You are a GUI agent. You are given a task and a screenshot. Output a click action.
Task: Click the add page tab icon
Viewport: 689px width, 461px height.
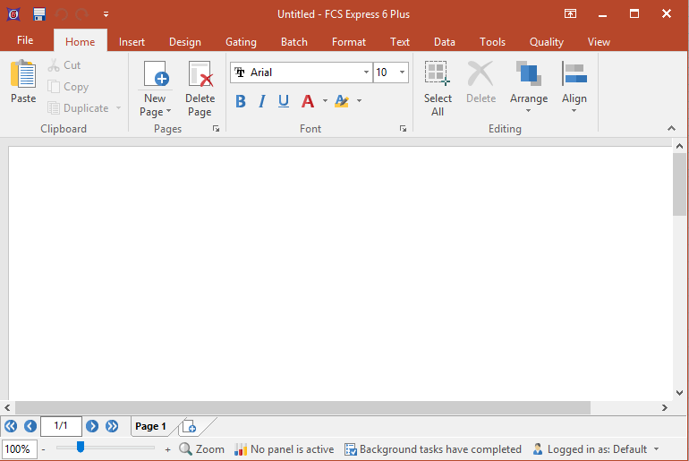tap(189, 427)
